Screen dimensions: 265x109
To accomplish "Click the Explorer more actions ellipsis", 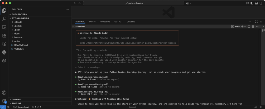I will (x=68, y=9).
